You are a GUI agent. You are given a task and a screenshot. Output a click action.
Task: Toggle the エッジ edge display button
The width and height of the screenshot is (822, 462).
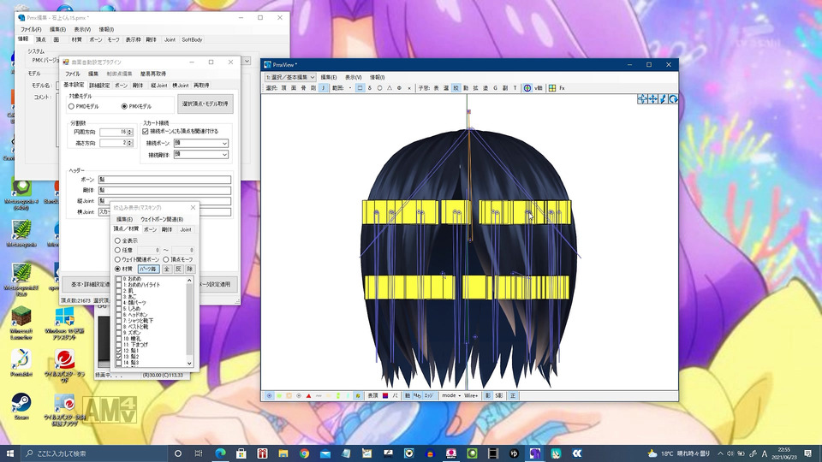click(428, 395)
